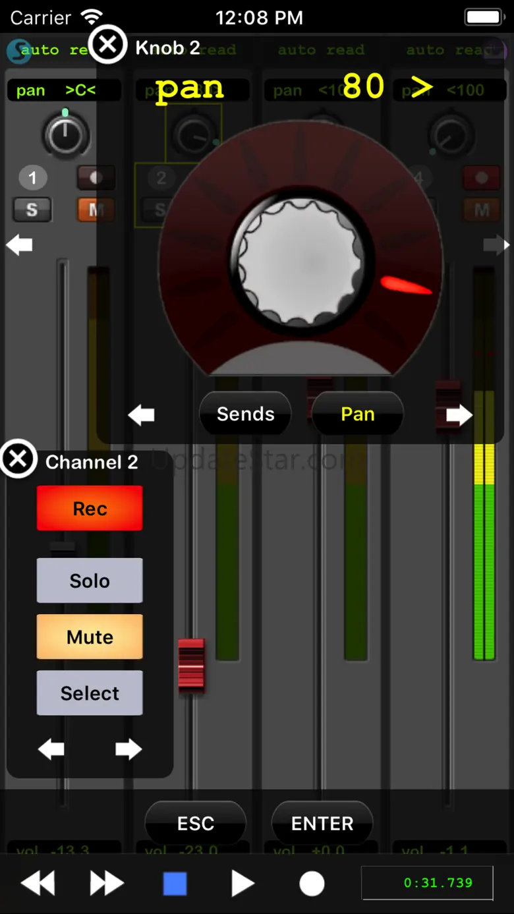The width and height of the screenshot is (514, 914).
Task: Bank channels right with arrow
Action: point(496,245)
